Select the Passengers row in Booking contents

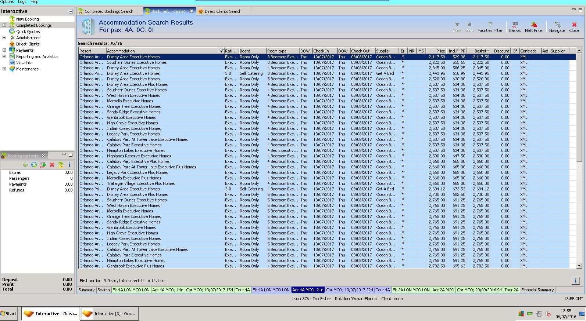click(37, 178)
